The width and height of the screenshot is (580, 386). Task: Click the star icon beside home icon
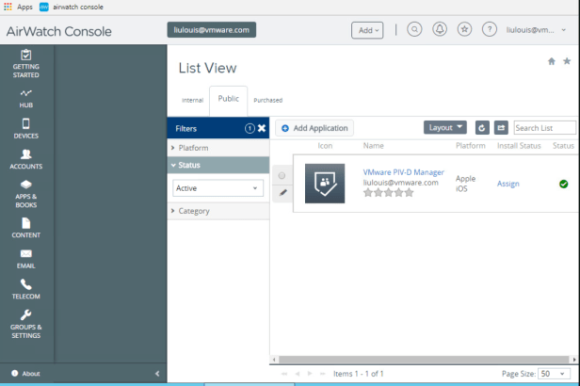567,61
